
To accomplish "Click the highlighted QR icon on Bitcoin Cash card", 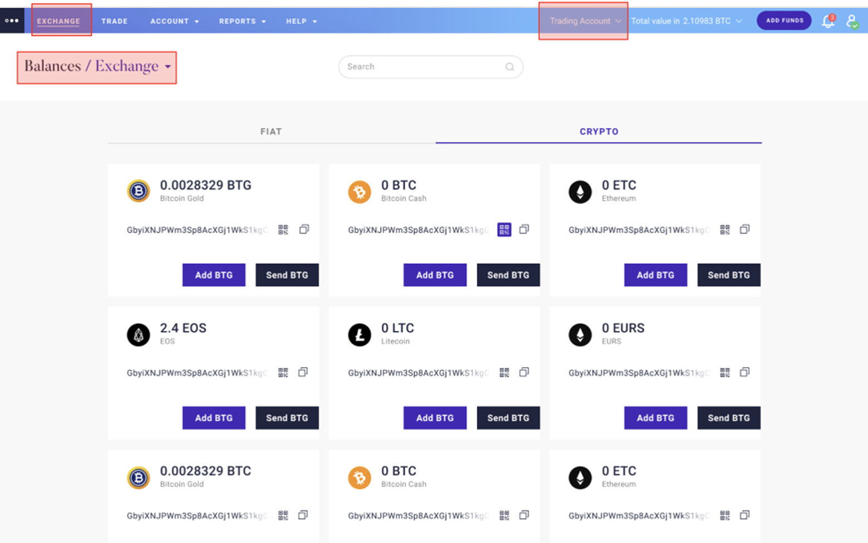I will coord(504,229).
